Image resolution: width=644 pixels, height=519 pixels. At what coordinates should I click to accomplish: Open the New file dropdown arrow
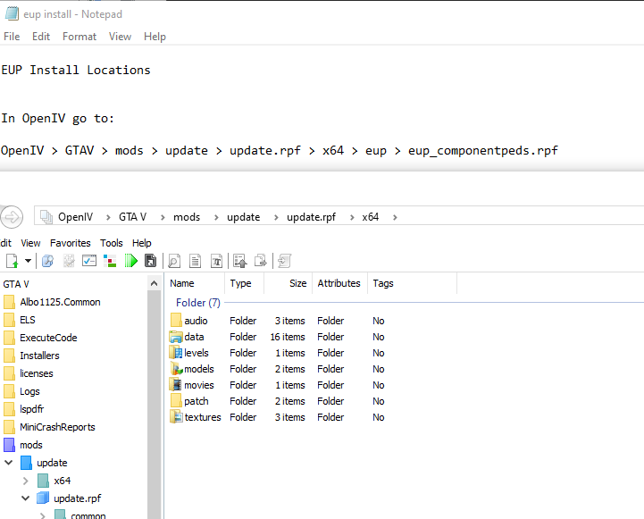click(28, 260)
